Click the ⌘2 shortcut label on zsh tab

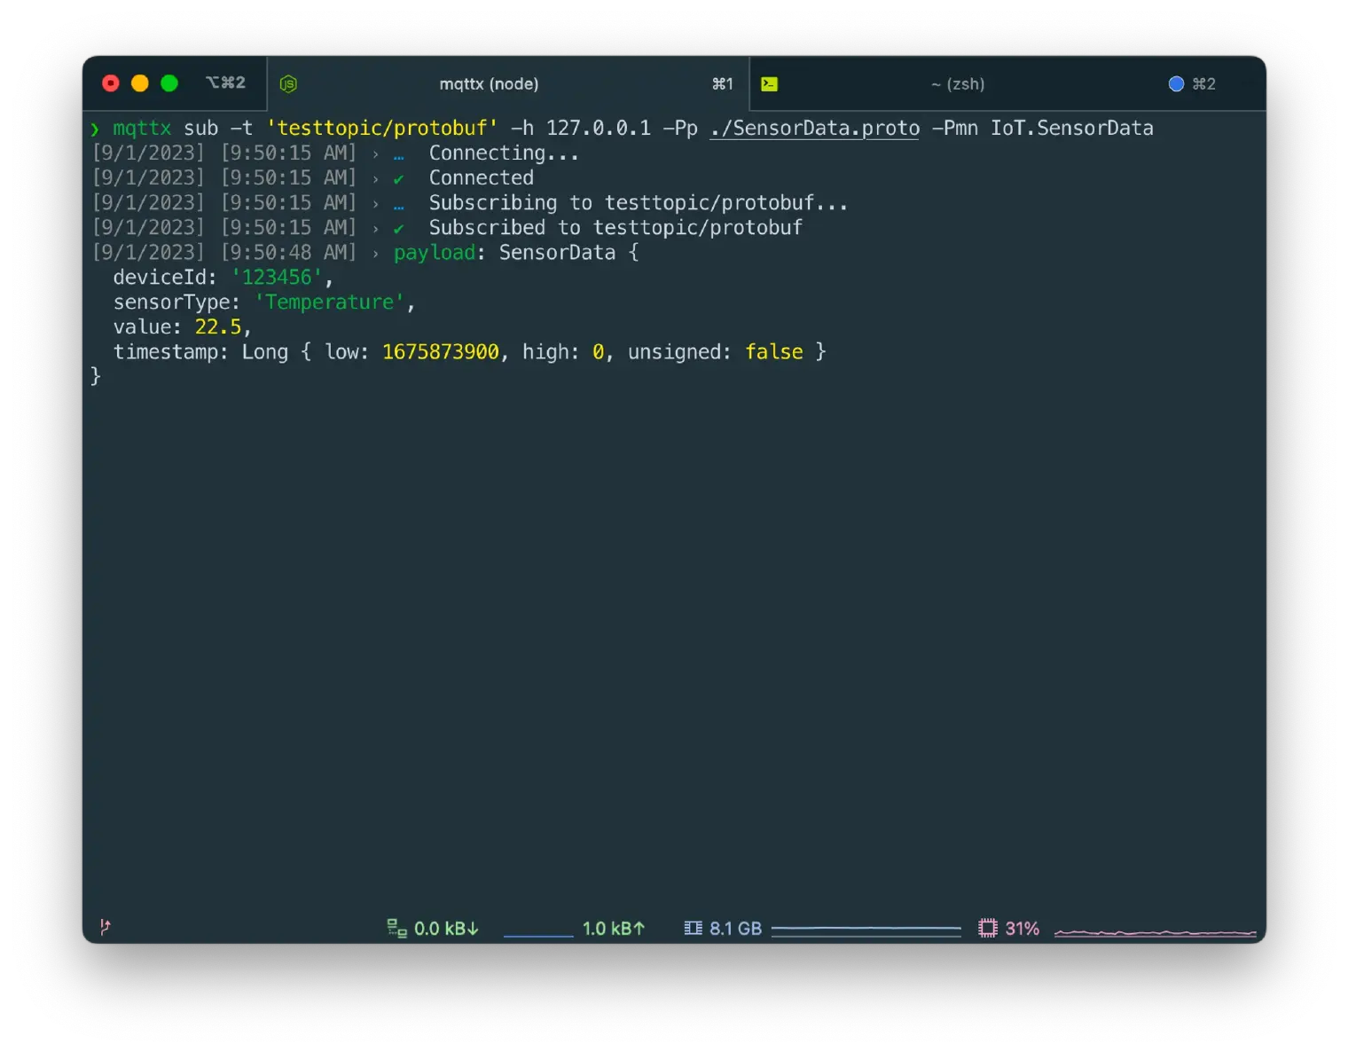click(x=1203, y=83)
